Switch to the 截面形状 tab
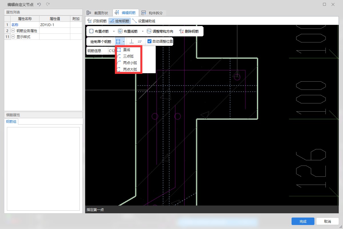This screenshot has height=229, width=343. [x=97, y=13]
